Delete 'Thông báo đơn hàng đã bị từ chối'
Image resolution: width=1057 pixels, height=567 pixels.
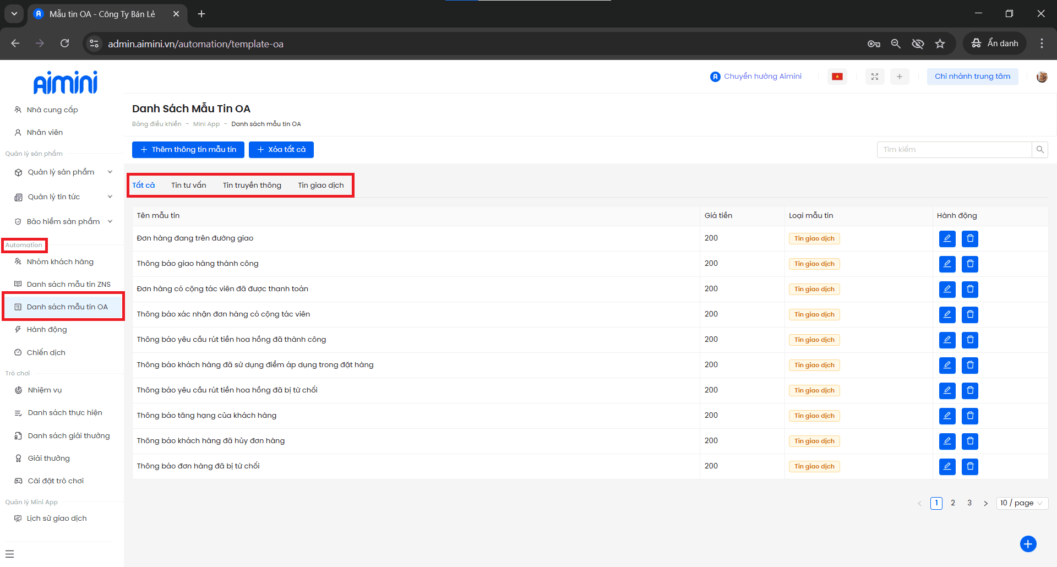pos(970,467)
